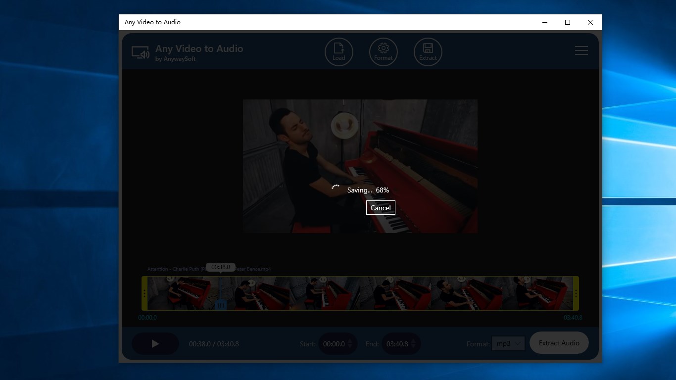The image size is (676, 380).
Task: Click the Format gear icon in toolbar
Action: click(x=383, y=51)
